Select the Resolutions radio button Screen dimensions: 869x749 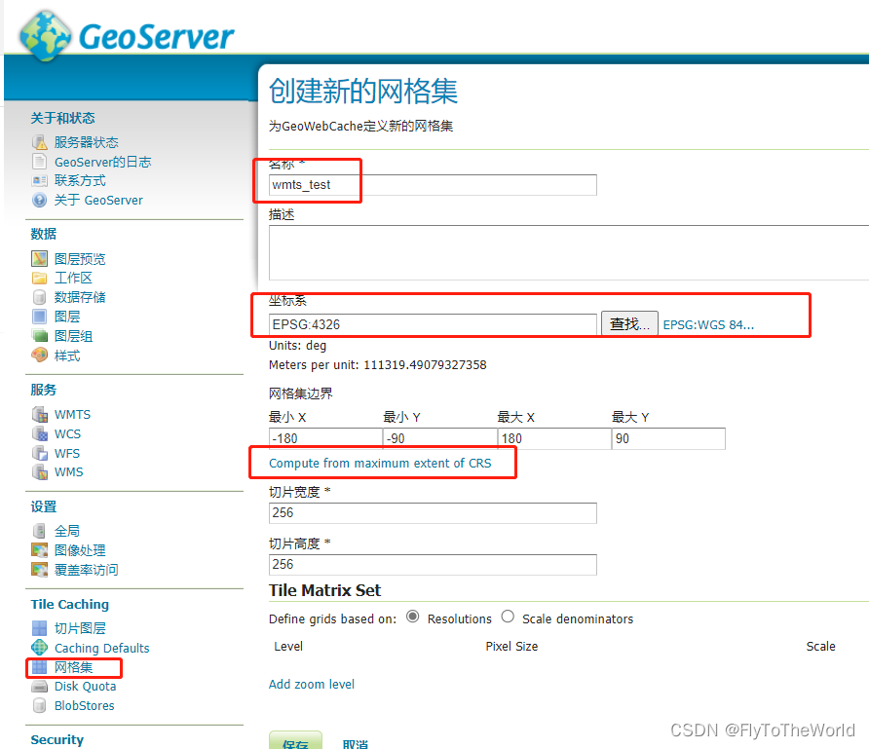pos(413,618)
